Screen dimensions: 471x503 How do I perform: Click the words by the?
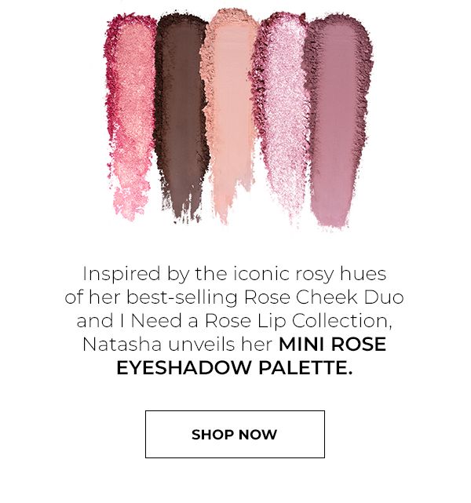[197, 275]
